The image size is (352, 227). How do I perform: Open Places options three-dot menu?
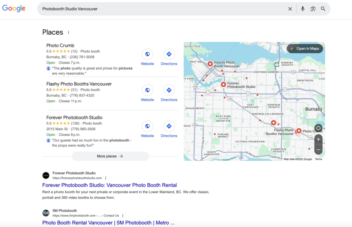point(69,32)
